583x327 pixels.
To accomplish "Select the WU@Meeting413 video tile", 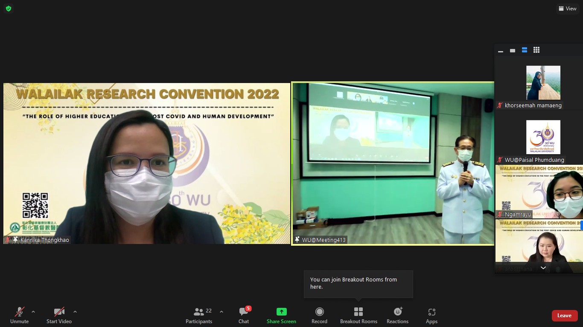I will [393, 163].
